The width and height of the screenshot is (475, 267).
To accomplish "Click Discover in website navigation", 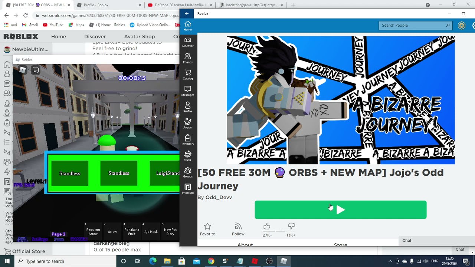I will (95, 36).
